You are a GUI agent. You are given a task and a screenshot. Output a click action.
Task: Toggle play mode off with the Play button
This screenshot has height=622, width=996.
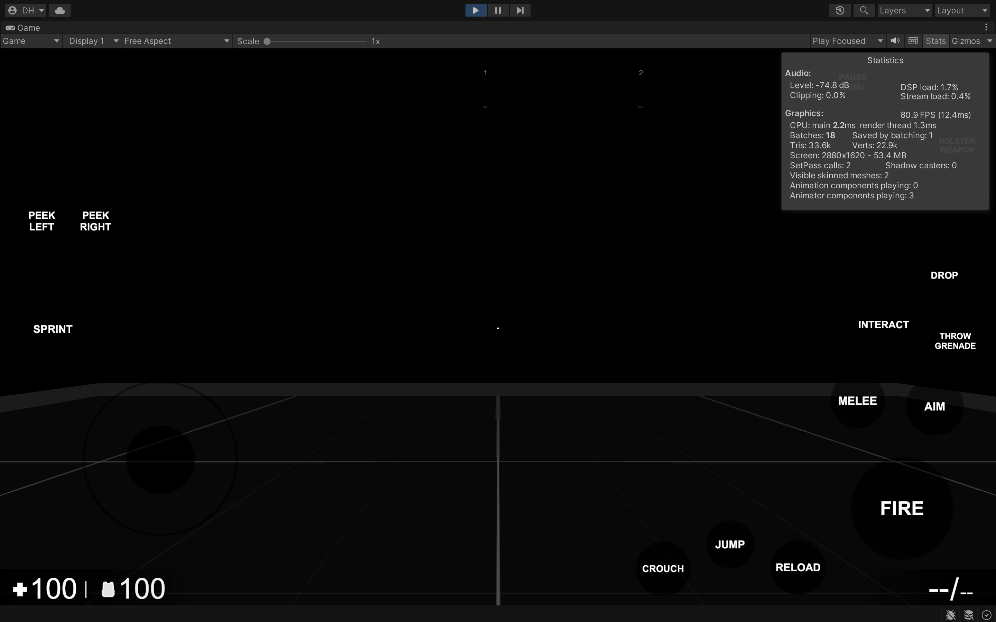[x=476, y=10]
